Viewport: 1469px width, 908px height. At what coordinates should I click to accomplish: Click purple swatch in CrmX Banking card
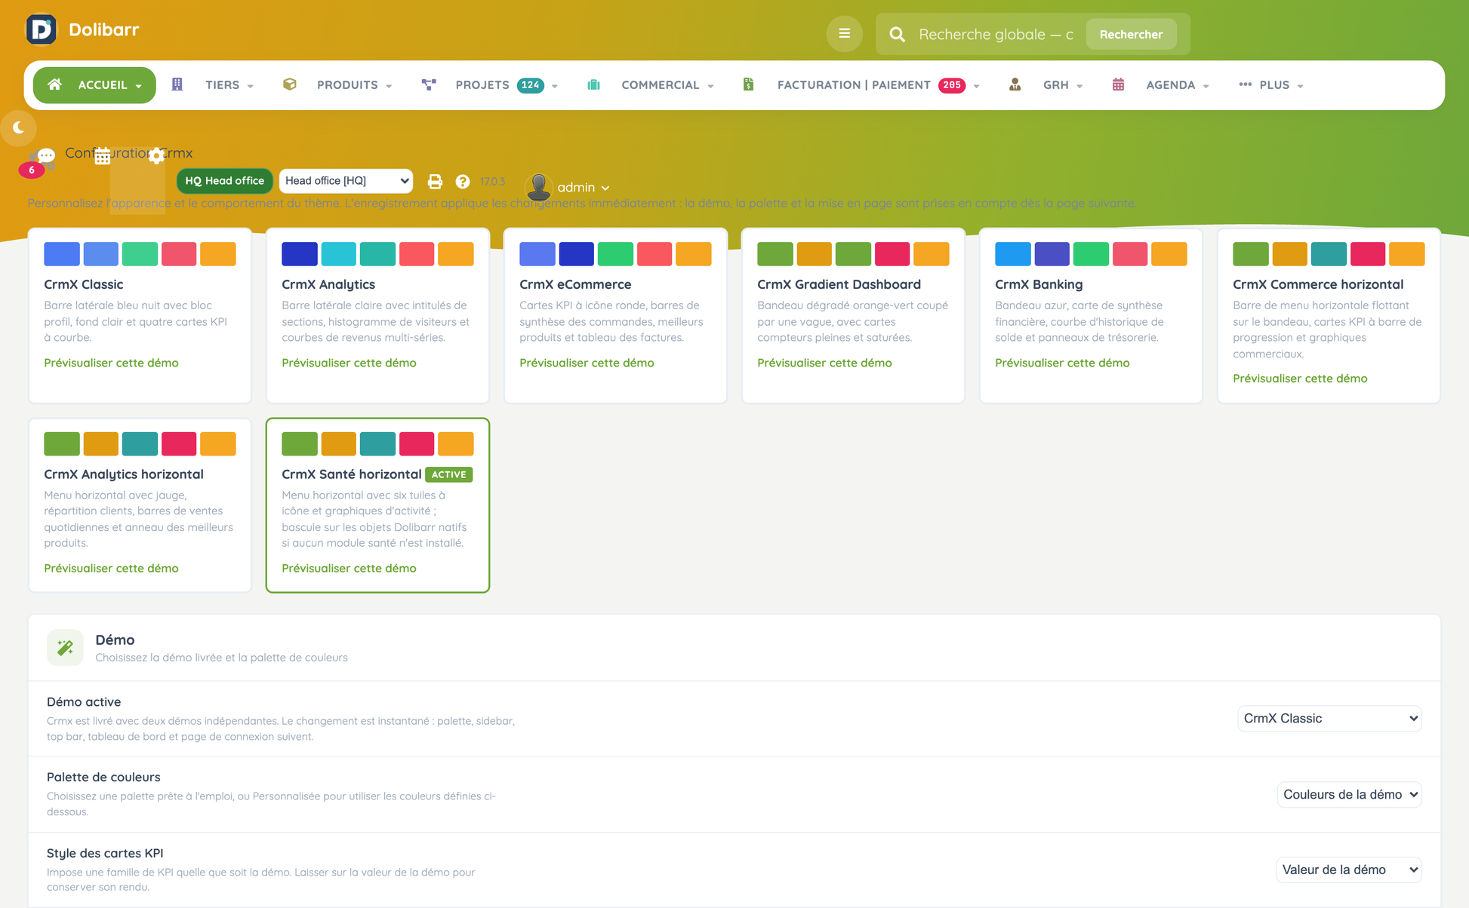pos(1052,254)
